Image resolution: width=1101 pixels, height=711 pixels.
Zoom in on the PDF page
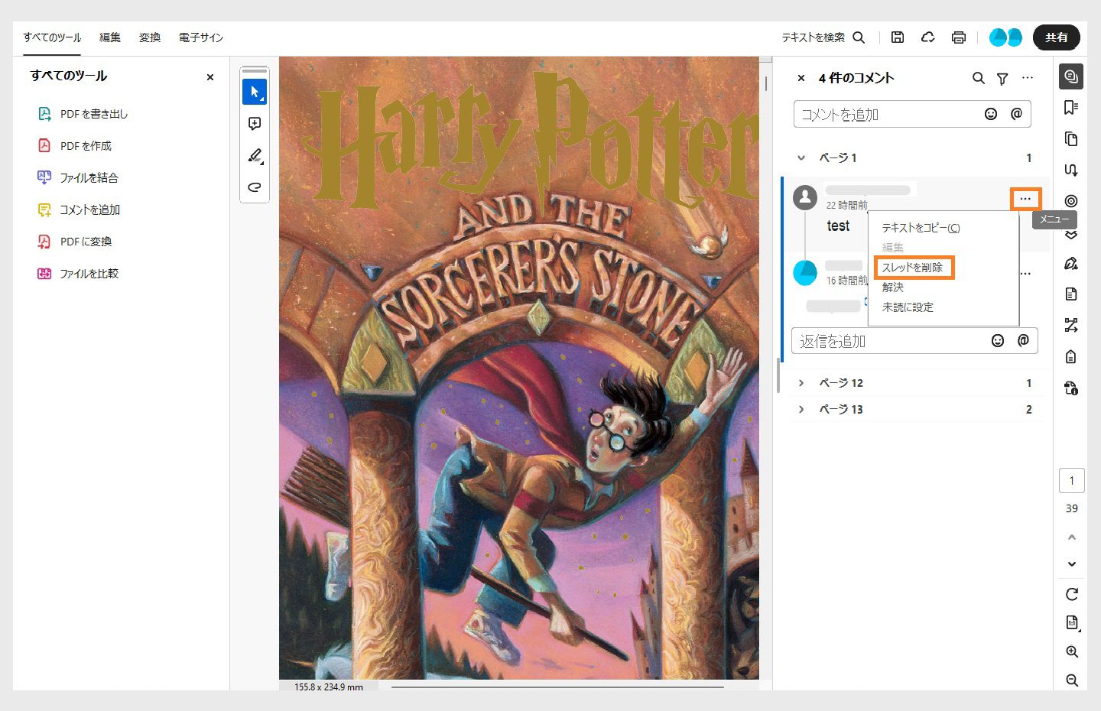point(1071,651)
